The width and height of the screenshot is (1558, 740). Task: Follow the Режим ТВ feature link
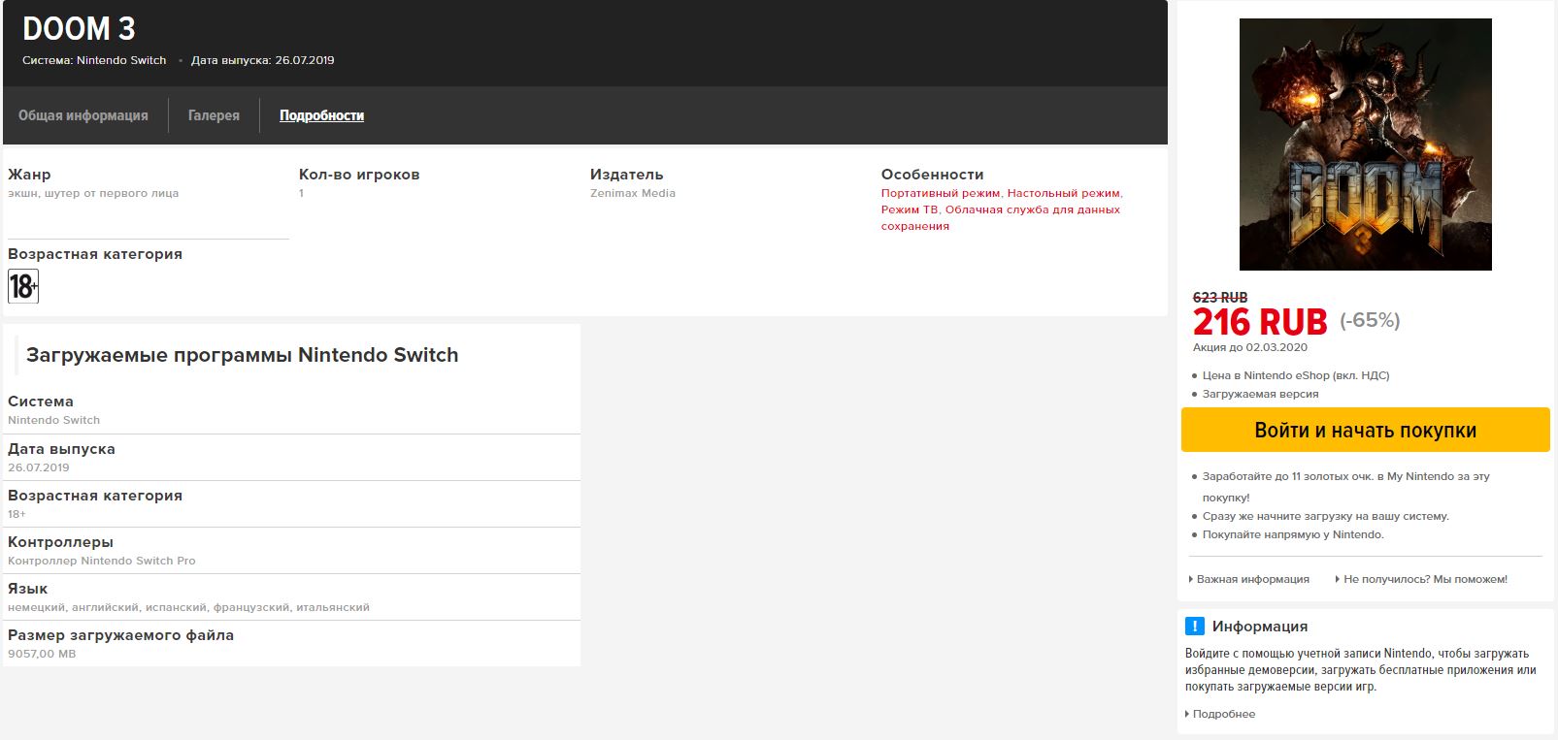910,209
